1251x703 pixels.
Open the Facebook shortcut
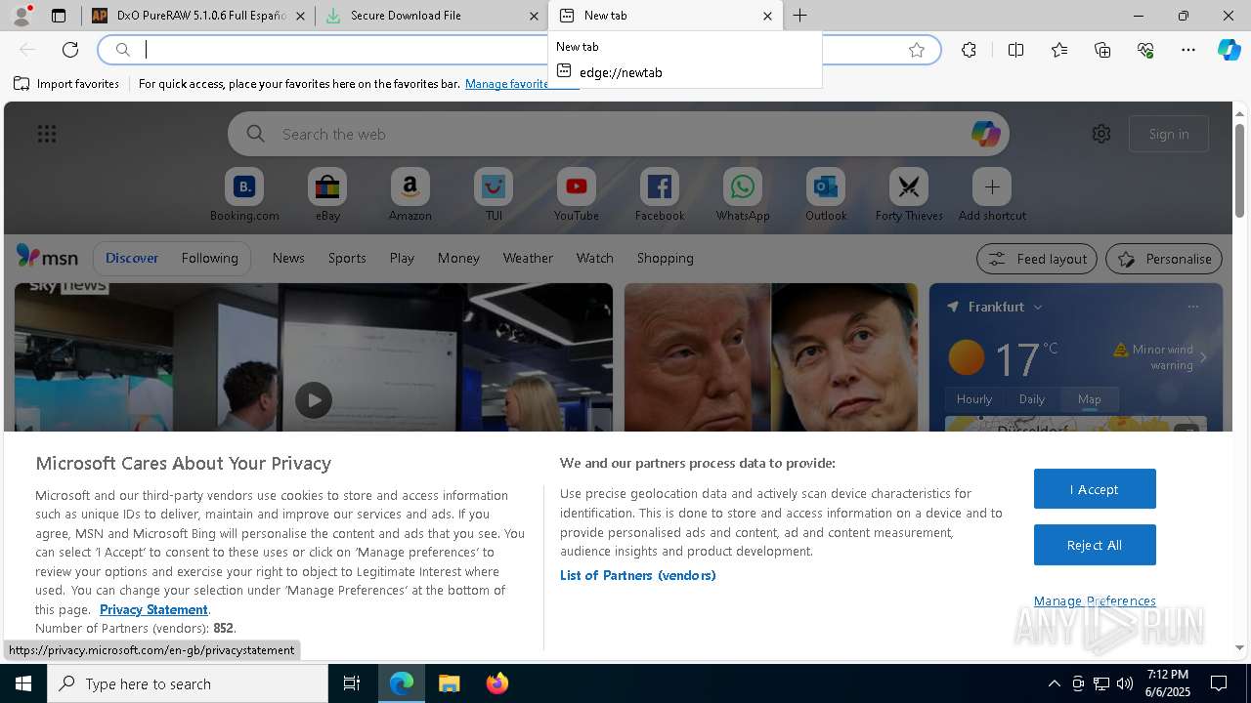660,194
